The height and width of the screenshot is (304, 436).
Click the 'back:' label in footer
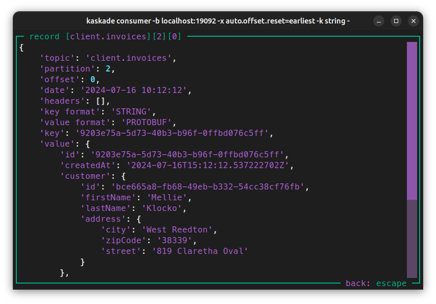(x=358, y=283)
